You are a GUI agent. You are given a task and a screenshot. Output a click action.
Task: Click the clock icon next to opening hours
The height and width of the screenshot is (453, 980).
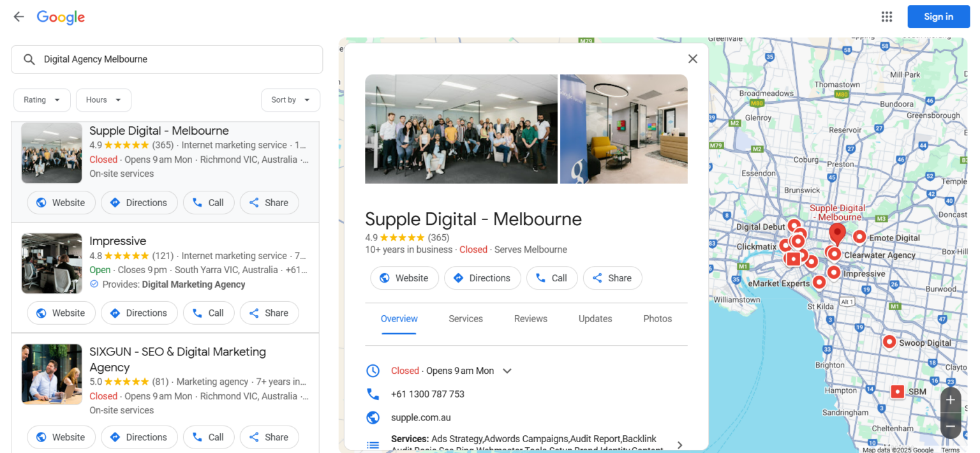(373, 371)
